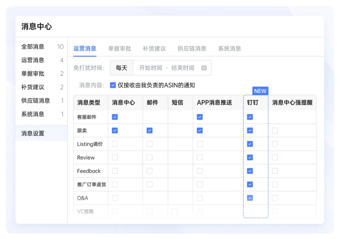Open 消息设置 in the sidebar

point(41,133)
